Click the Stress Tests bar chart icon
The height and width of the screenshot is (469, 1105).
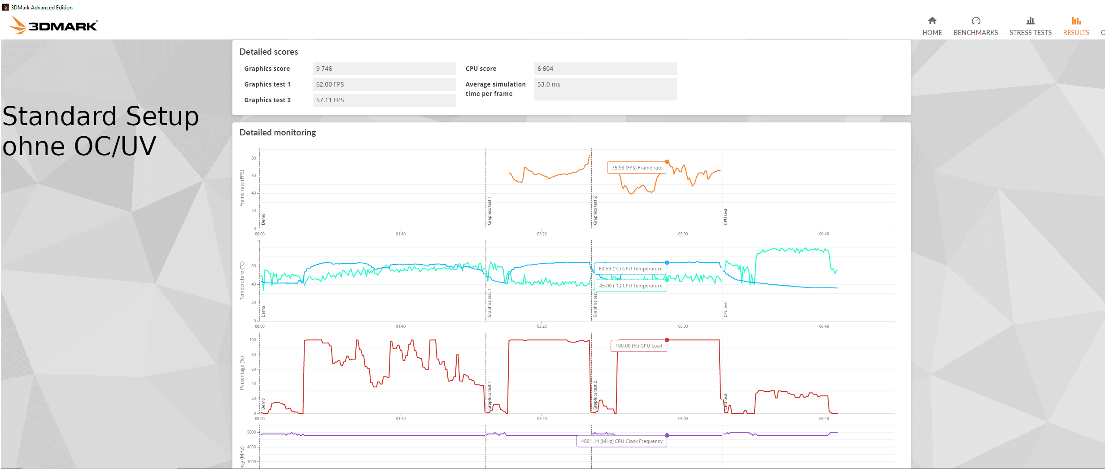(x=1031, y=21)
